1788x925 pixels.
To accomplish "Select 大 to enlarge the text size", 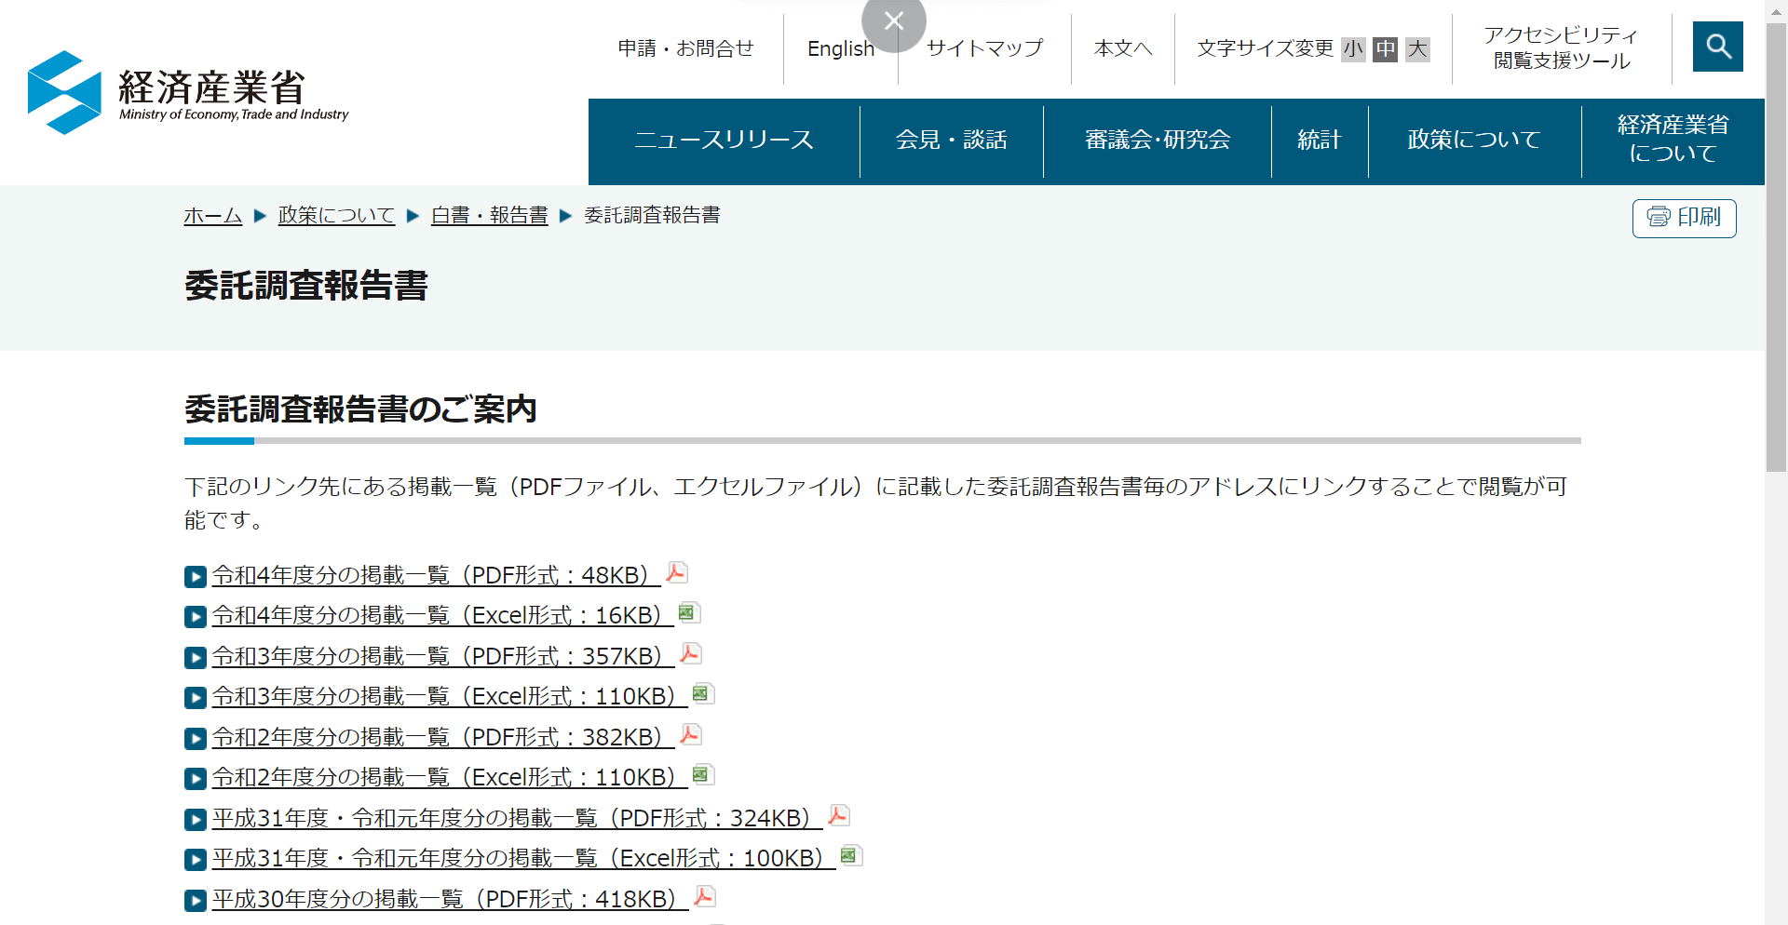I will (1417, 50).
